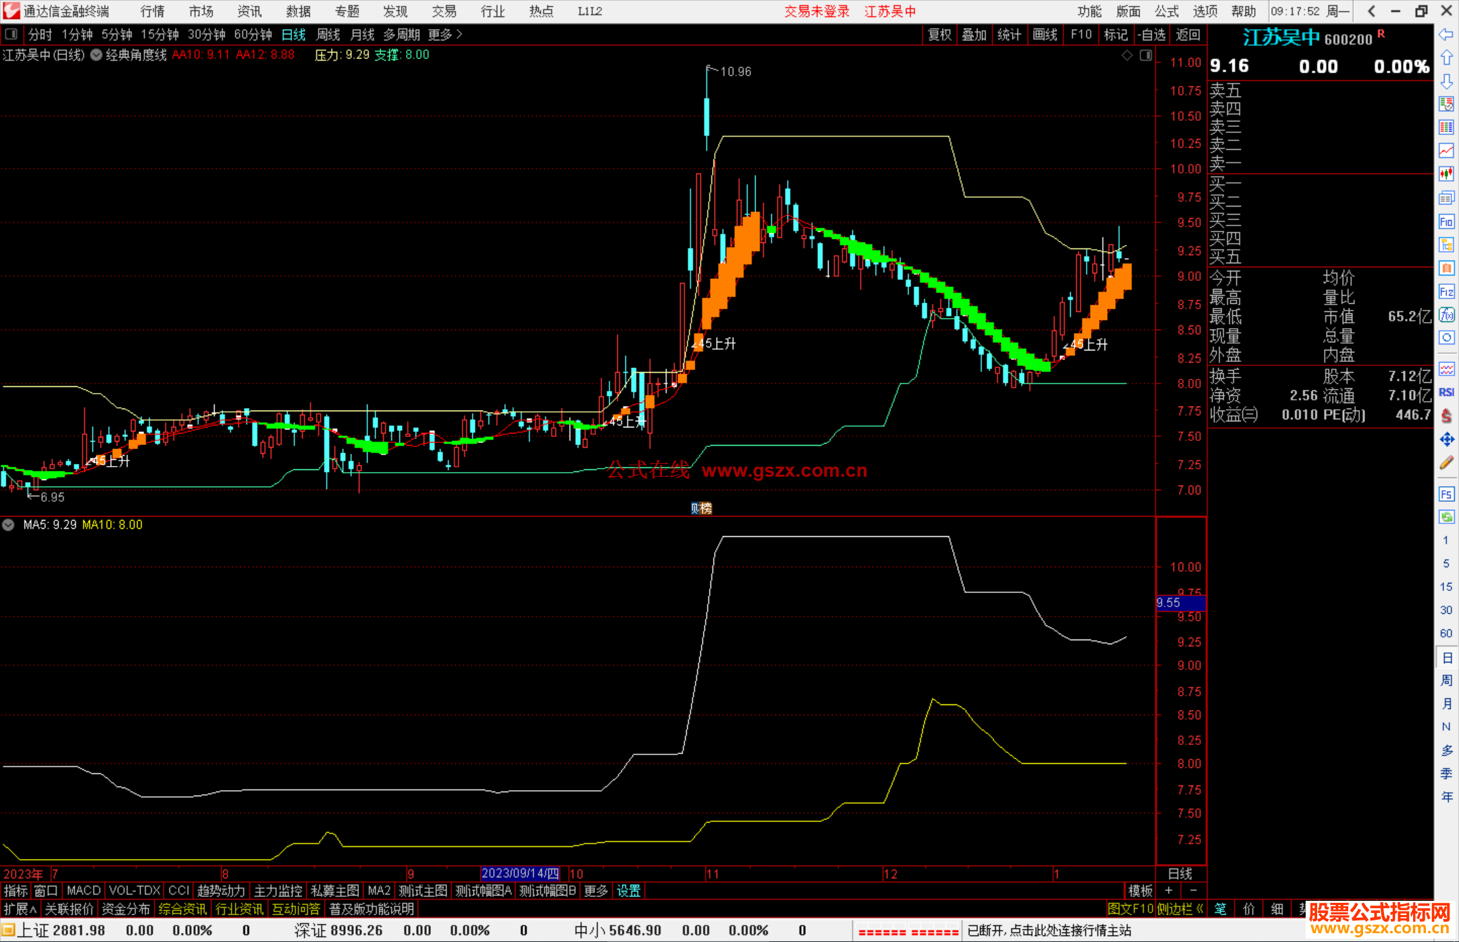This screenshot has width=1459, height=942.
Task: Collapse the 侧边栏 sidebar toggle
Action: [1179, 909]
